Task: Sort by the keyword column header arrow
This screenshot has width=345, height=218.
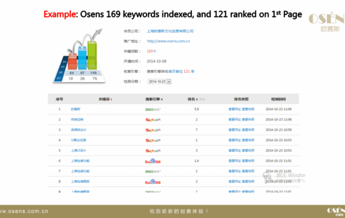Action: click(x=111, y=99)
